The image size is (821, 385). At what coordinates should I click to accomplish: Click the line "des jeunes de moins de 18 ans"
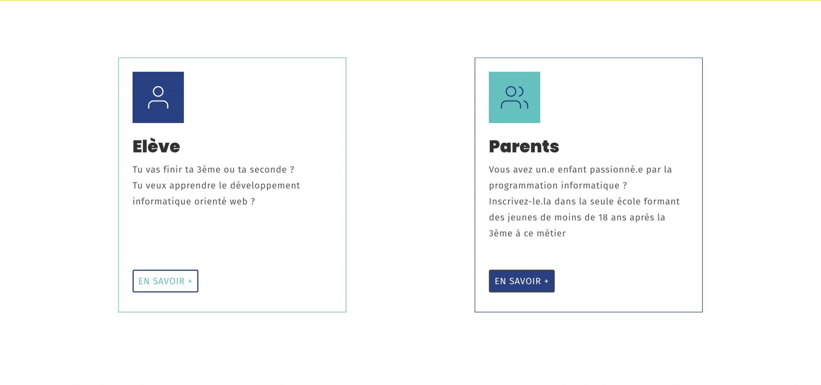point(576,217)
